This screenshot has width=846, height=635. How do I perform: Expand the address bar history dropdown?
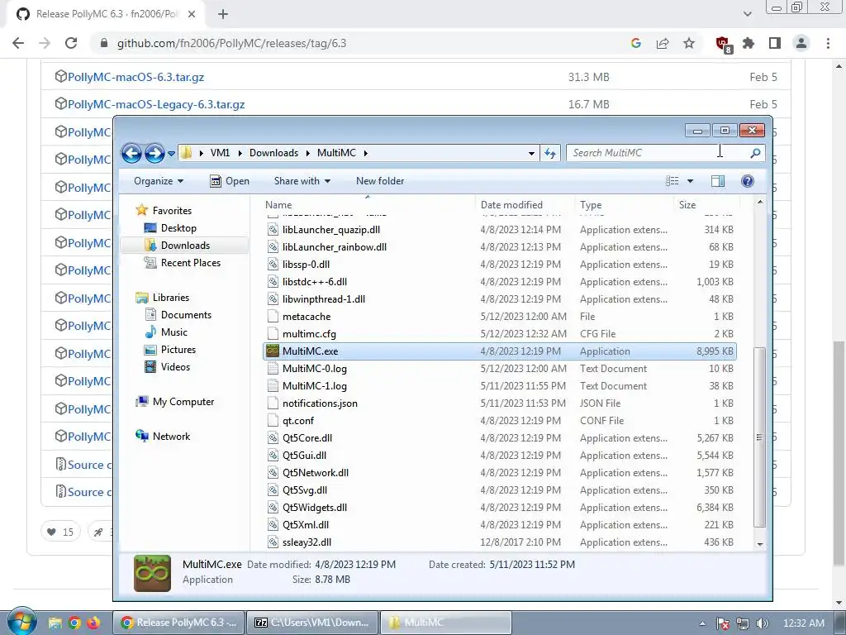click(531, 153)
